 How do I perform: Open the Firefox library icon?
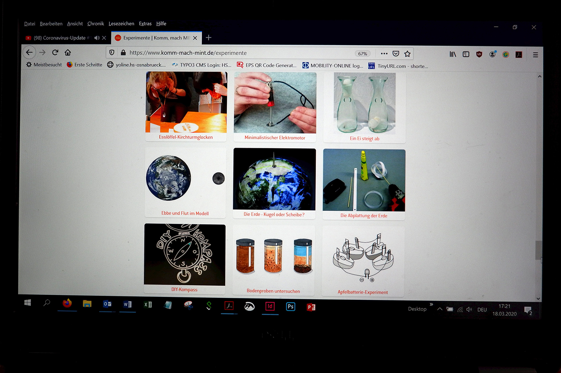(453, 54)
